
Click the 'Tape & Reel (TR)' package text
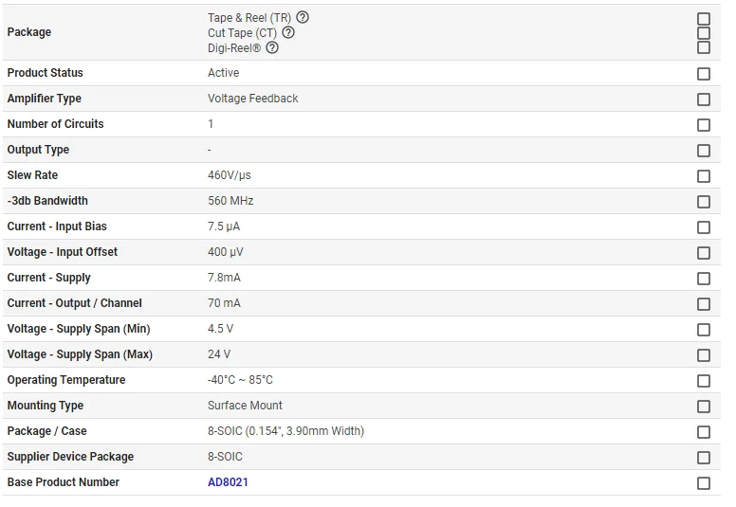tap(249, 18)
